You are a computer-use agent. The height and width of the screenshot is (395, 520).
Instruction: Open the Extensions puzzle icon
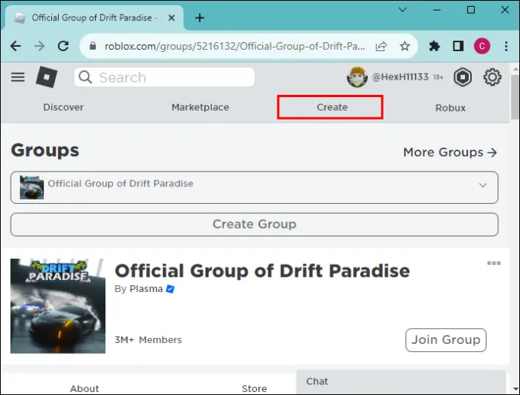(x=434, y=46)
